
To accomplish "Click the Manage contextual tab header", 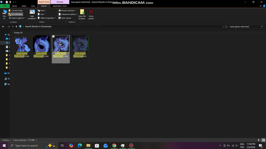I will (60, 2).
